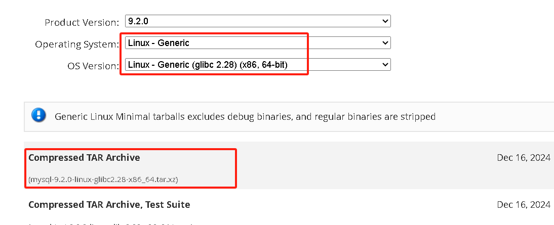Viewport: 554px width, 225px height.
Task: Click the Operating System dropdown arrow
Action: (x=385, y=43)
